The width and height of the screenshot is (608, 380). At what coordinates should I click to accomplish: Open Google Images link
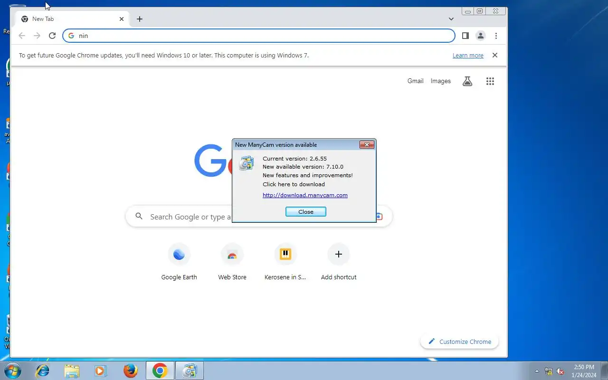pyautogui.click(x=440, y=81)
